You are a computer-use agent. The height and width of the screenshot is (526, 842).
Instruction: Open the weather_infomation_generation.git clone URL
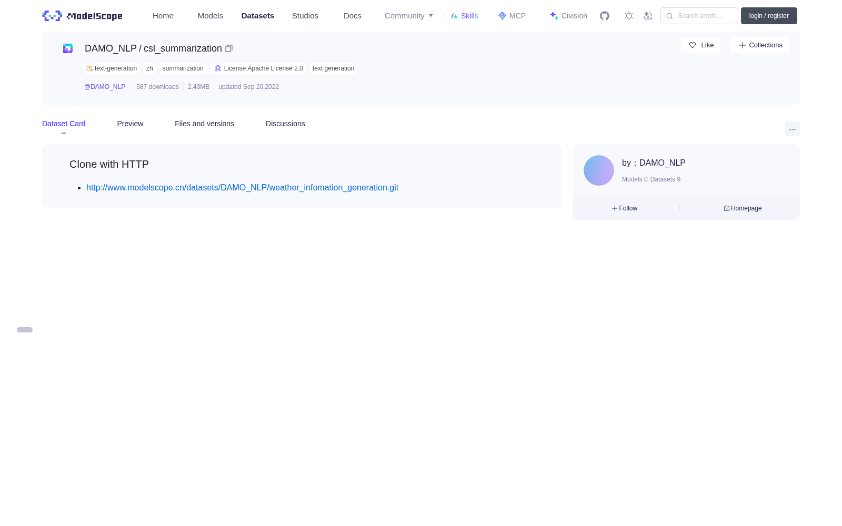click(x=242, y=188)
